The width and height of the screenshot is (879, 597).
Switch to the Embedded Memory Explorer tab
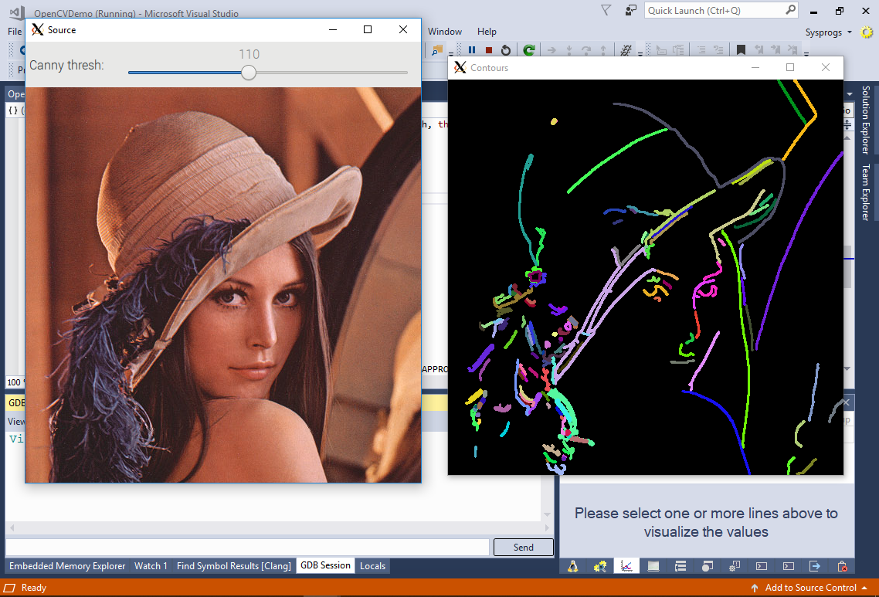[67, 565]
